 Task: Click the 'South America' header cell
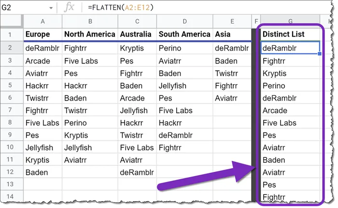click(x=185, y=34)
